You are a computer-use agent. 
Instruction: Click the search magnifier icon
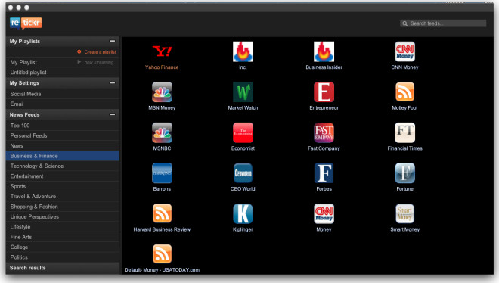(404, 23)
